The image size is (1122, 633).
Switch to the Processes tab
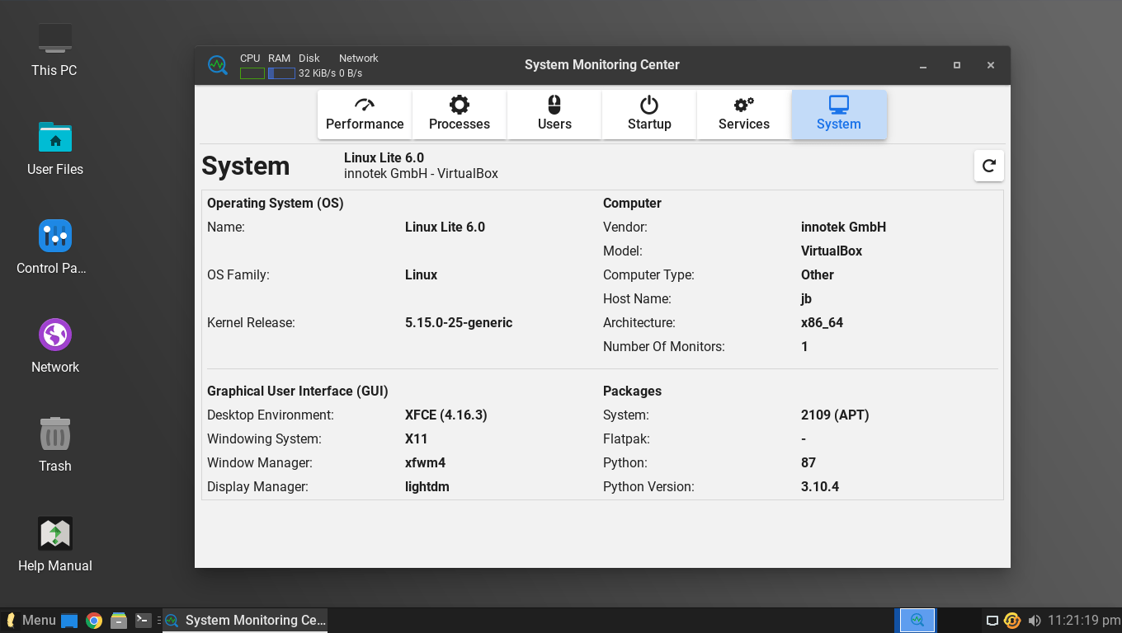(460, 115)
